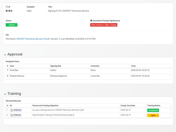The height and width of the screenshot is (132, 176).
Task: Click the green Completed training status badge
Action: (153, 110)
